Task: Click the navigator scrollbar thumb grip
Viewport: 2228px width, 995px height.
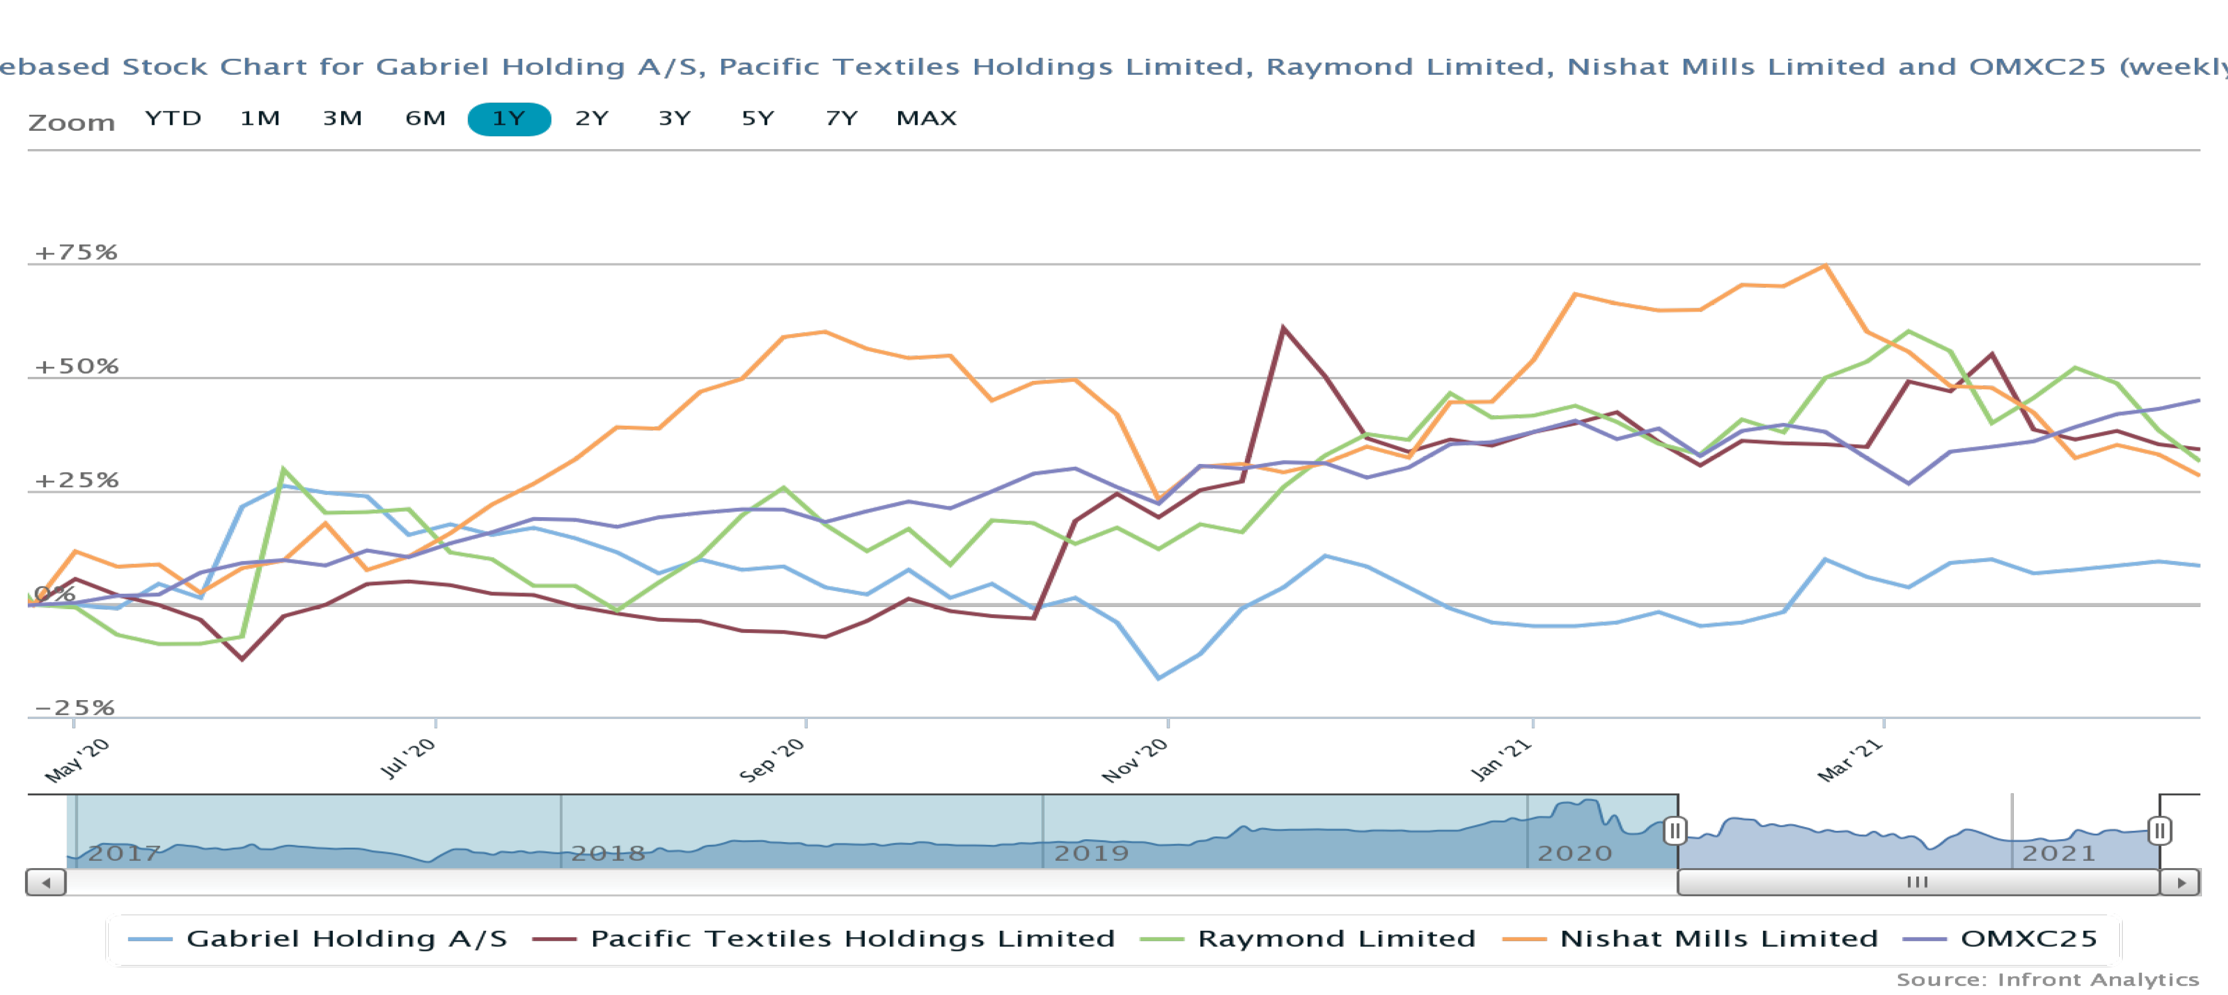Action: [1917, 882]
